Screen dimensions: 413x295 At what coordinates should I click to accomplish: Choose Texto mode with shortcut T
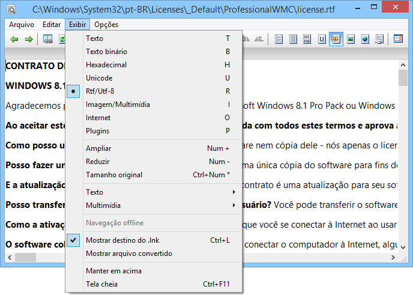click(154, 38)
